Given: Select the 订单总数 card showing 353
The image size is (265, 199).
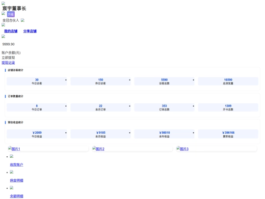Looking at the screenshot, I should (x=164, y=108).
